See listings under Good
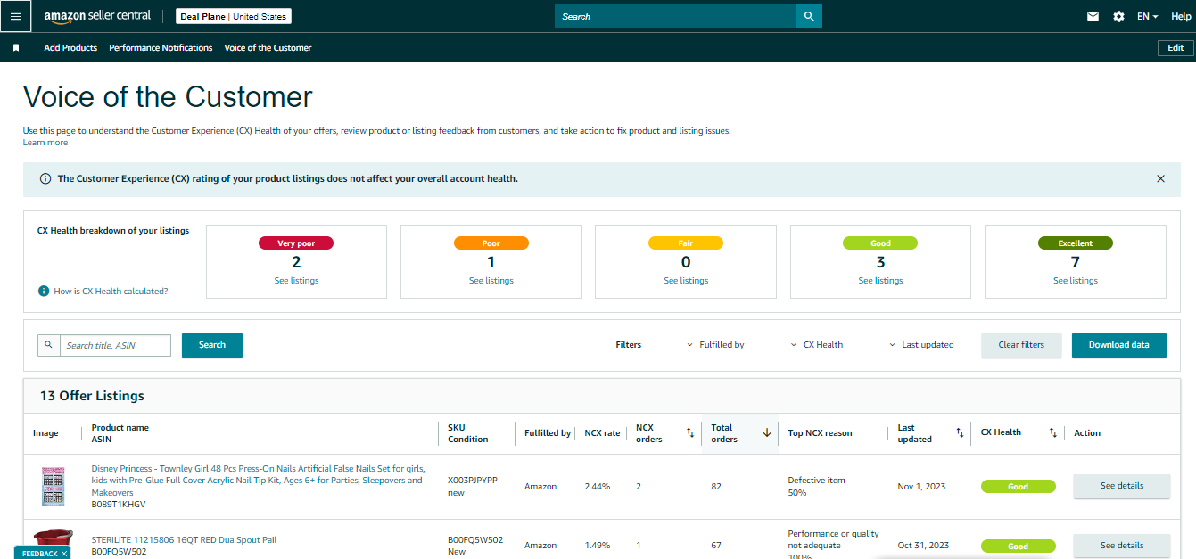The height and width of the screenshot is (559, 1196). point(880,281)
